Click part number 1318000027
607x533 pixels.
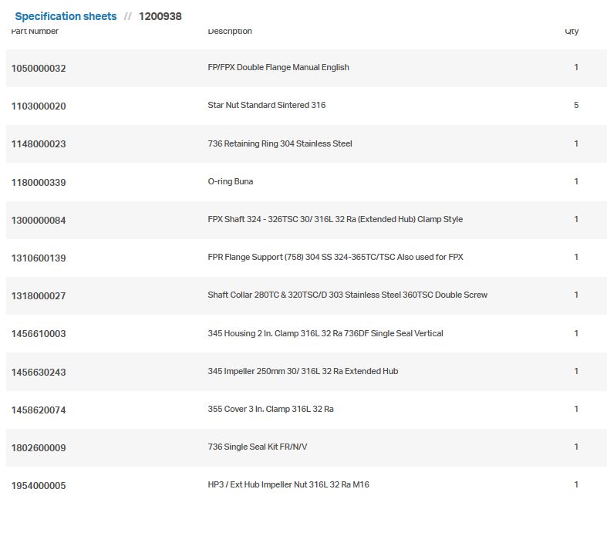point(39,295)
